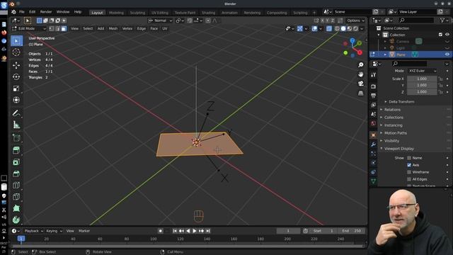Collapse the Viewport Display panel
The height and width of the screenshot is (255, 453).
pos(398,149)
